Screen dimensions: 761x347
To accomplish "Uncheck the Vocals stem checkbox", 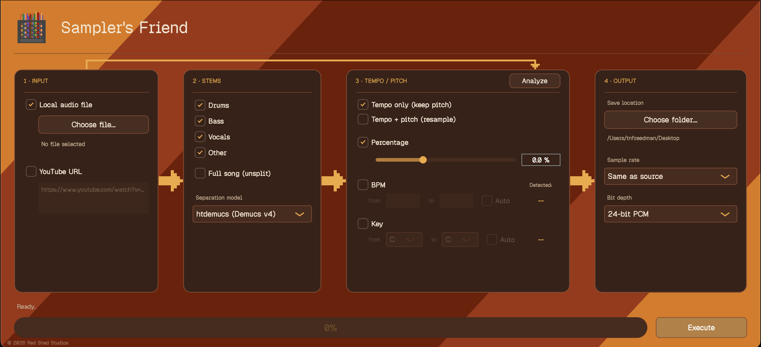I will 200,137.
